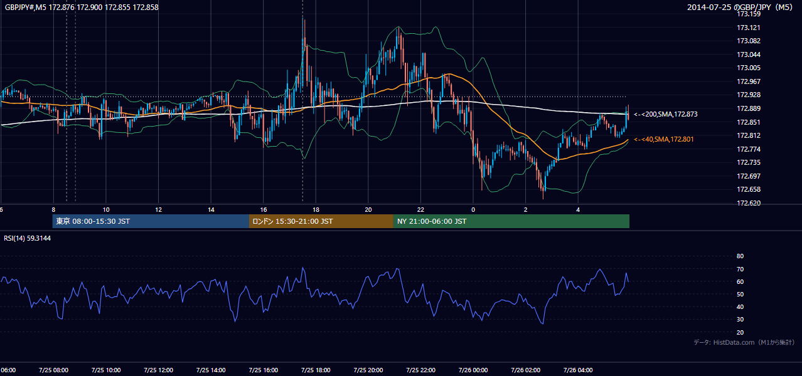Click the 7/25 12:00 time axis label
Viewport: 802px width, 376px height.
click(x=158, y=370)
